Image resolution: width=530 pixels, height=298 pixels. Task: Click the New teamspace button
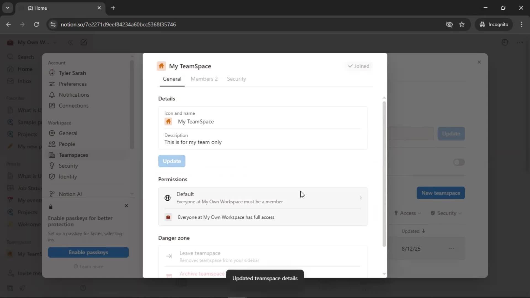(x=441, y=193)
